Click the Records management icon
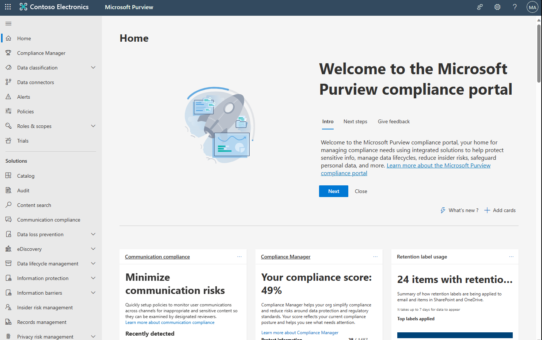Screen dimensions: 542x340 (x=8, y=322)
